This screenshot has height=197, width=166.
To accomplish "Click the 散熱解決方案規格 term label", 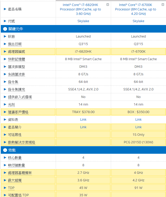I will [21, 142].
